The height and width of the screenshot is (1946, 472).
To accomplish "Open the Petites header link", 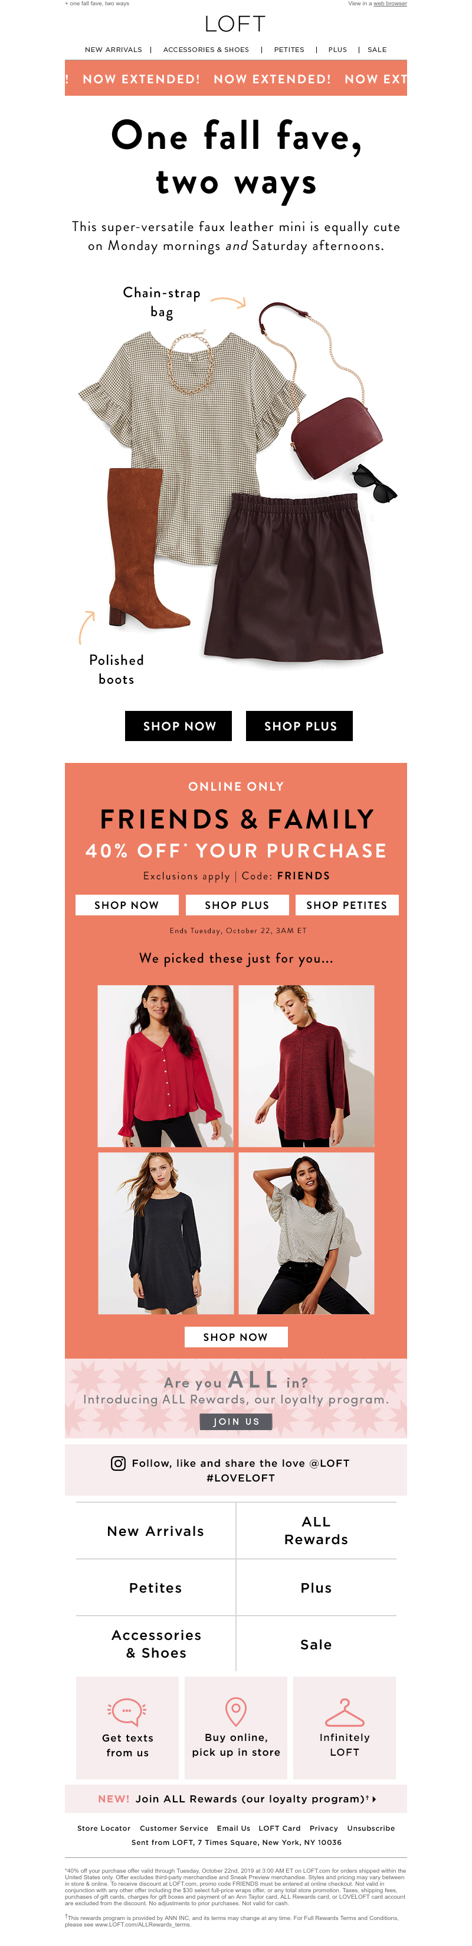I will tap(289, 50).
